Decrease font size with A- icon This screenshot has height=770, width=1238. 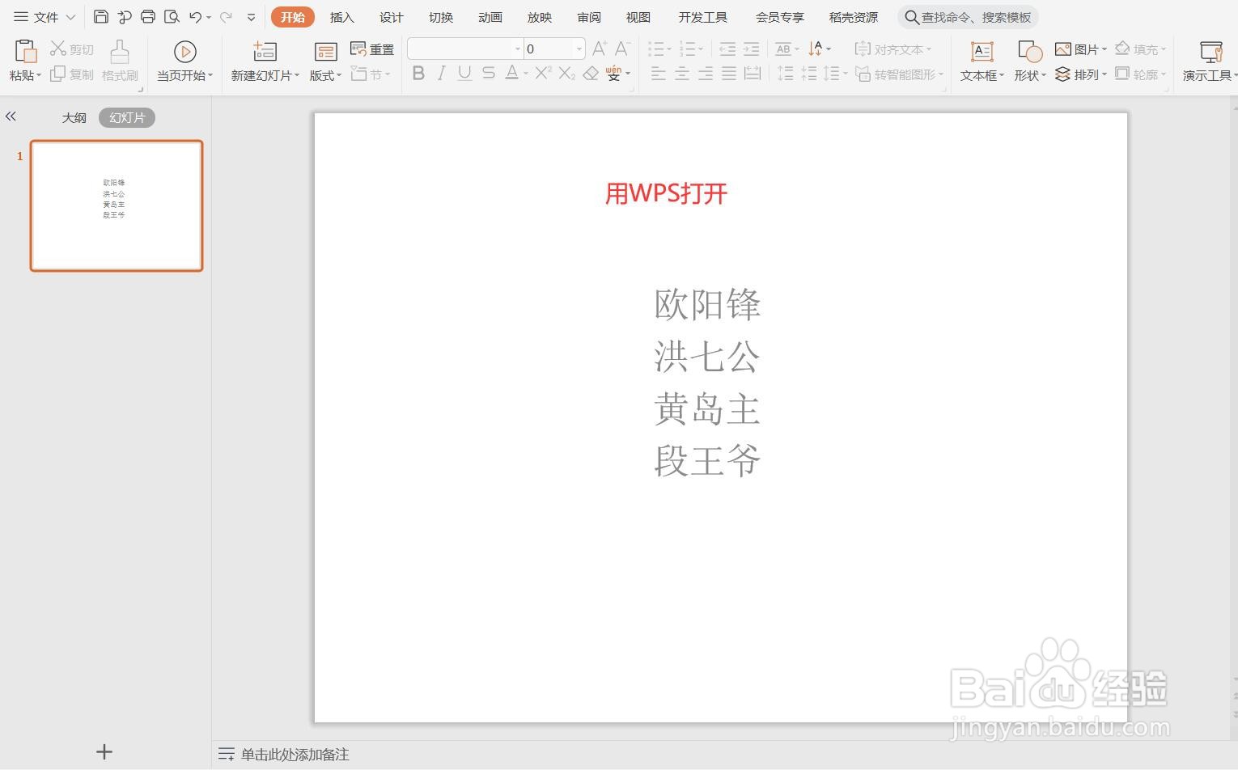coord(622,49)
